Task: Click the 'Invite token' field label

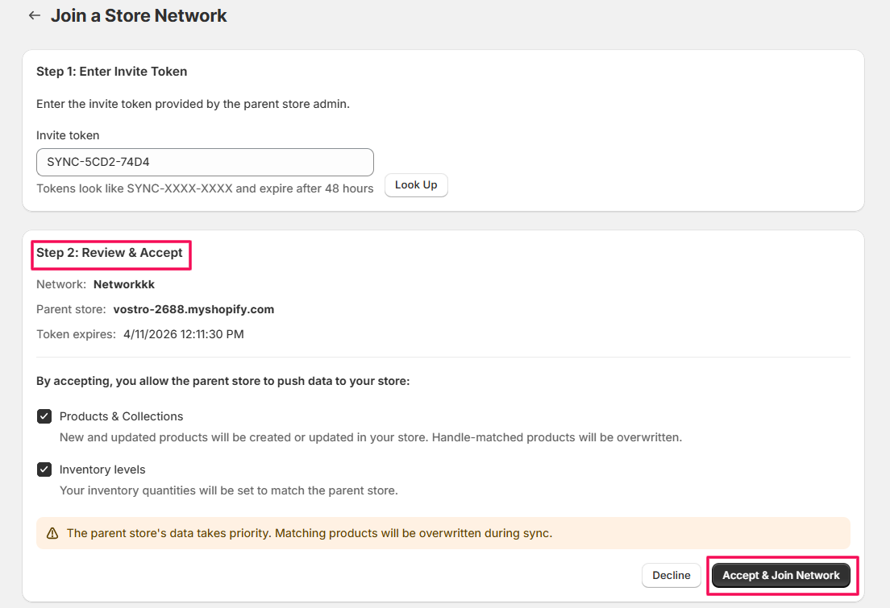Action: point(68,135)
